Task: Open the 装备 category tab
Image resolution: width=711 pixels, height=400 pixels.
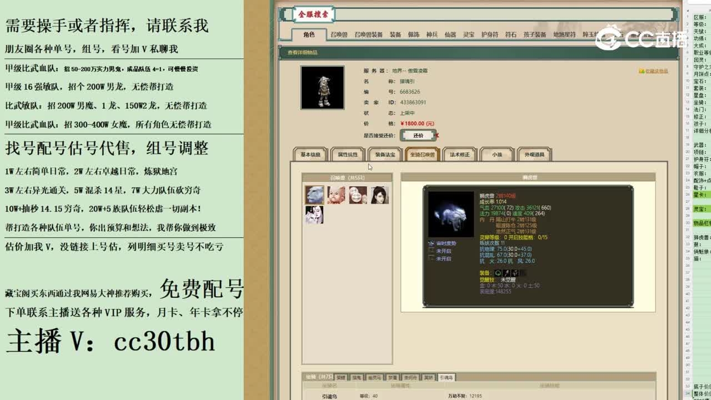Action: pos(395,34)
